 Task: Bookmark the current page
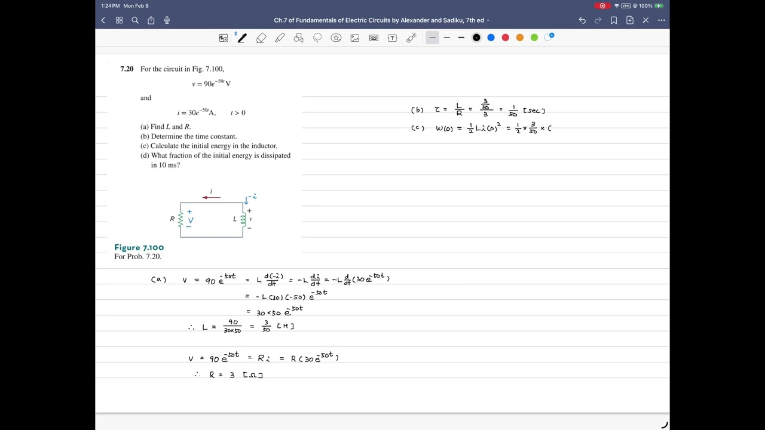tap(614, 20)
